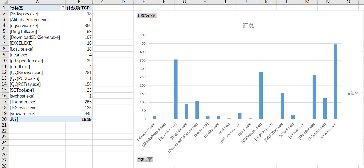
Task: Select the chart title 汇总
Action: [248, 26]
